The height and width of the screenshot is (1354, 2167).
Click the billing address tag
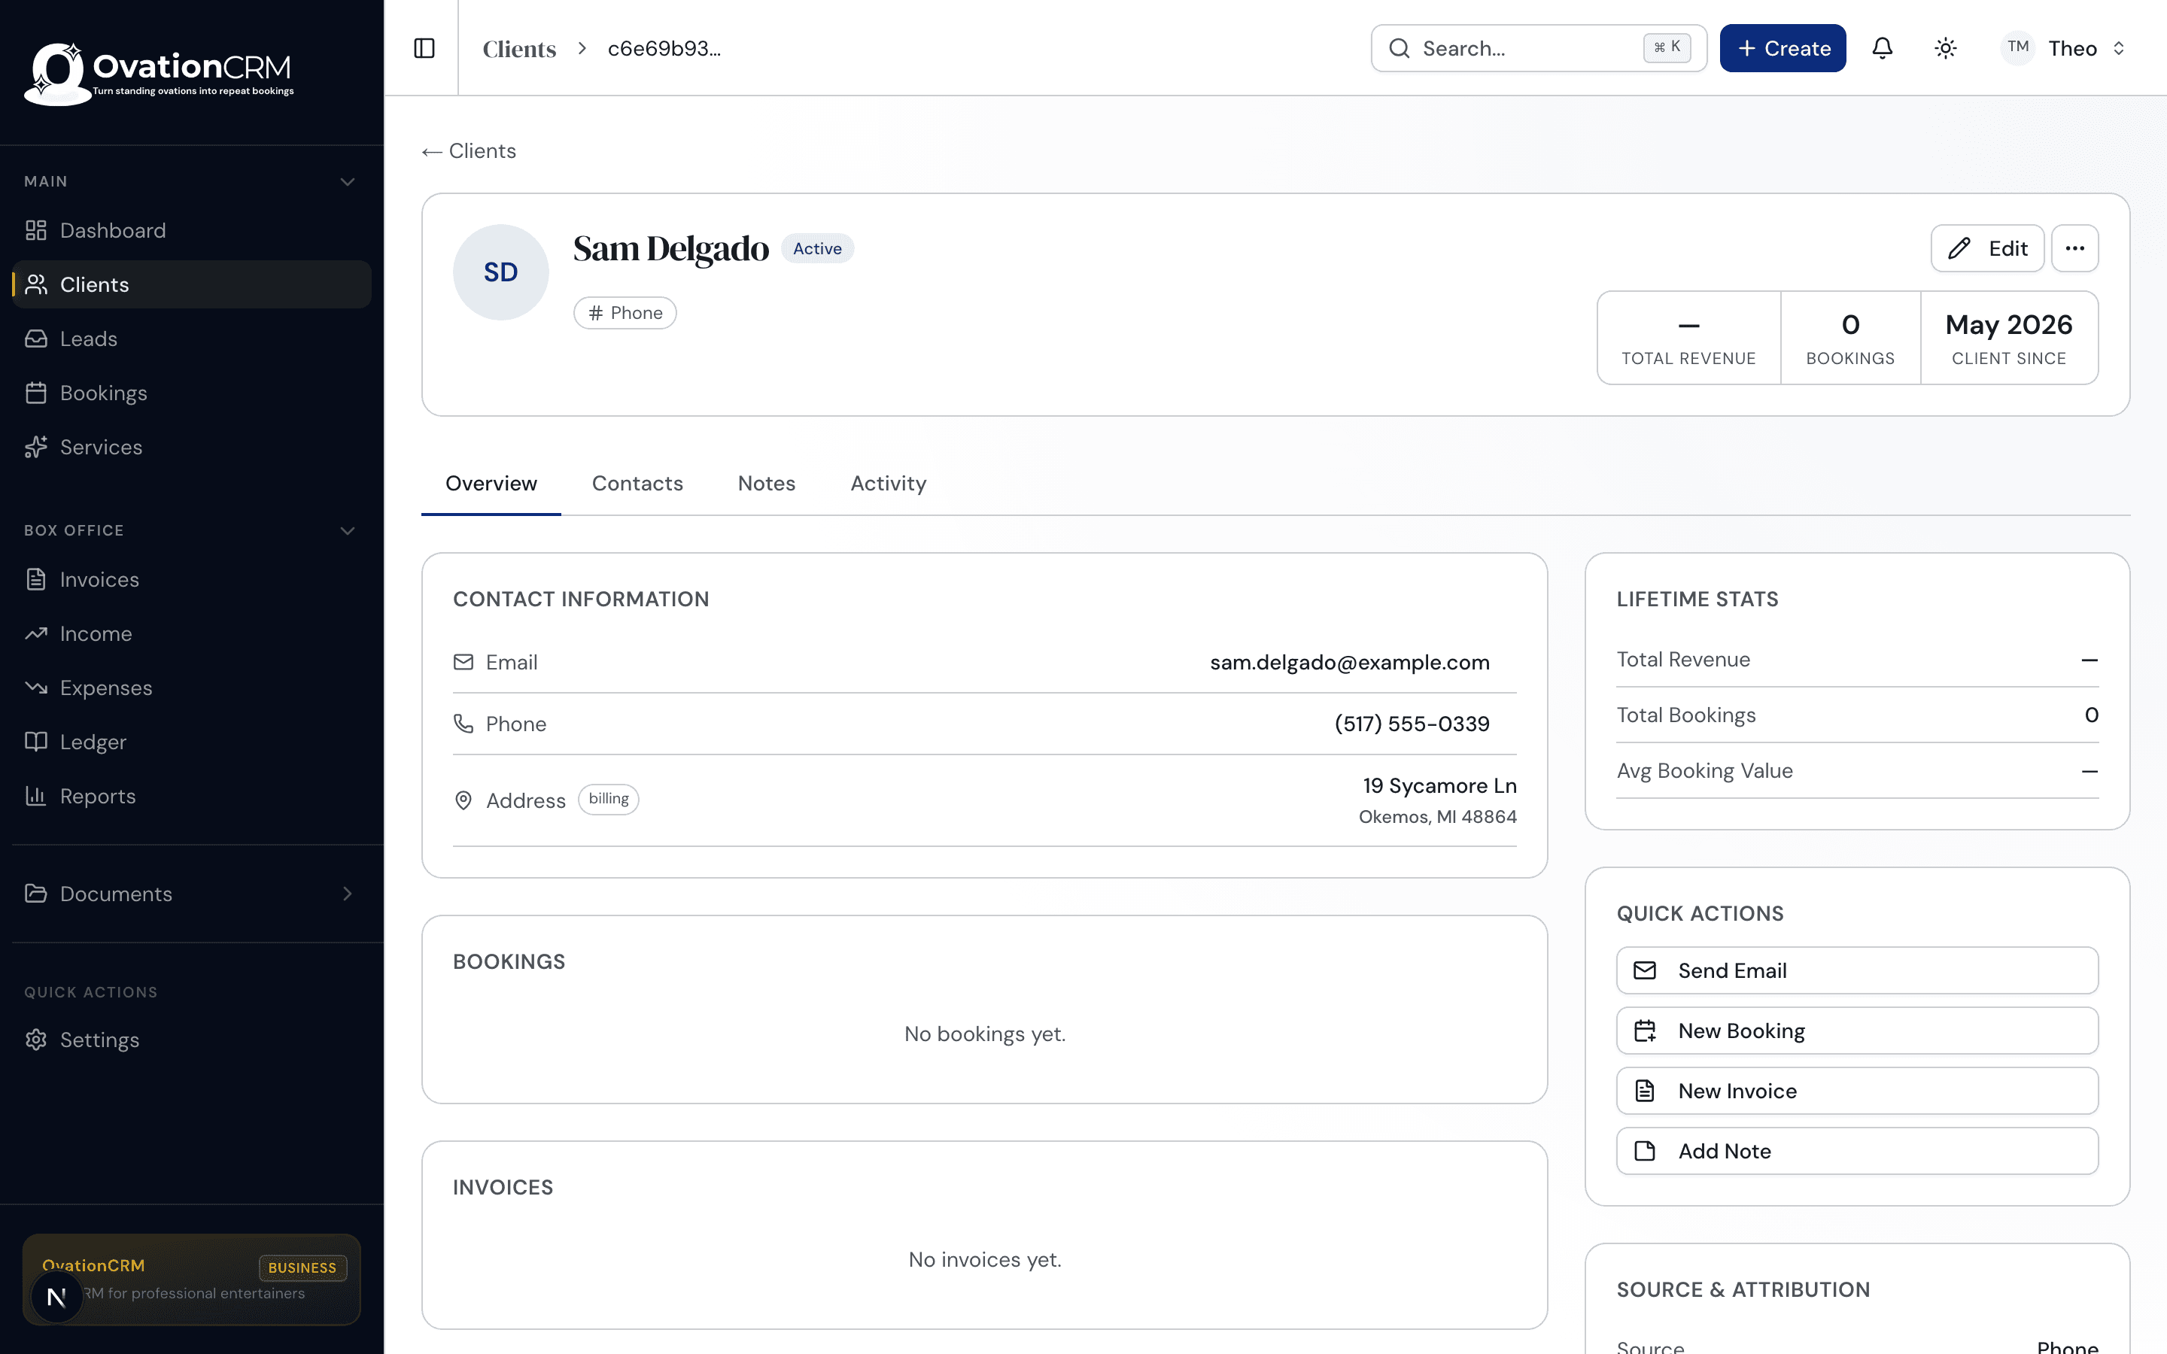[x=609, y=799]
